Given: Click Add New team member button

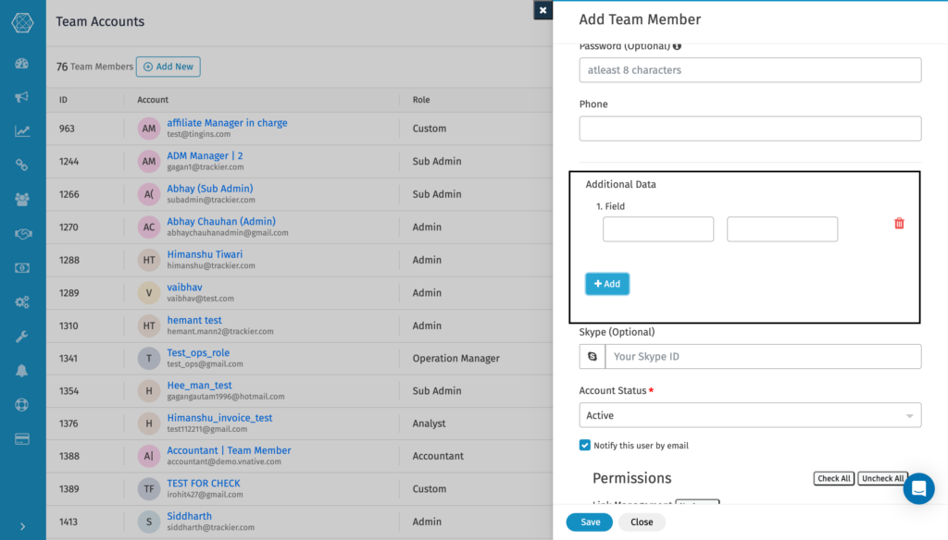Looking at the screenshot, I should click(x=168, y=67).
